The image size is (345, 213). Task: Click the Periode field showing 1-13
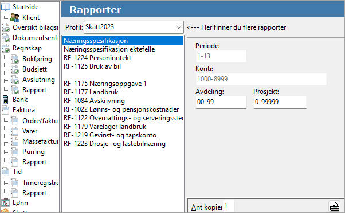coord(221,56)
